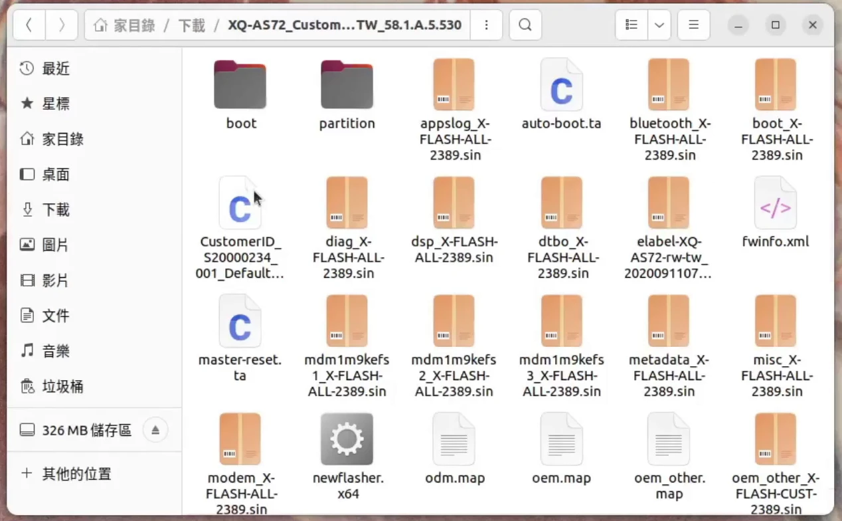Open the search files magnifier
The image size is (842, 521).
(x=525, y=25)
